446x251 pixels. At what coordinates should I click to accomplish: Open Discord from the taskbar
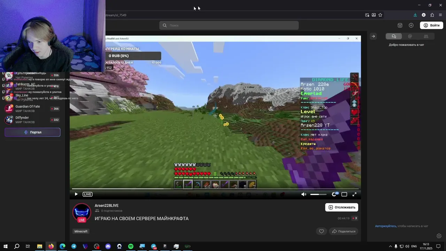click(x=108, y=246)
